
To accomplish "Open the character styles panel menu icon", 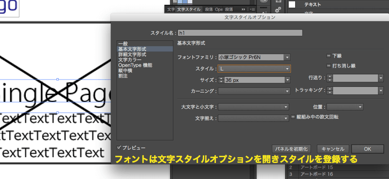I will click(252, 9).
